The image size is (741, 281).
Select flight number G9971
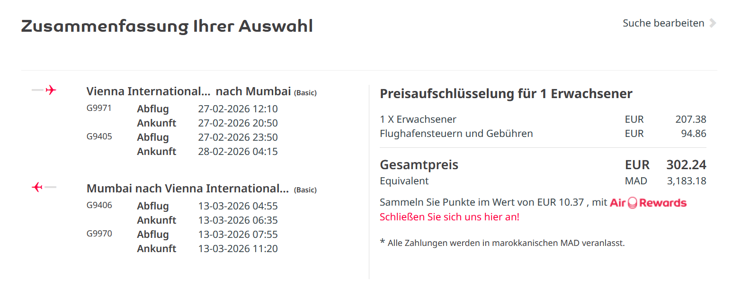99,108
